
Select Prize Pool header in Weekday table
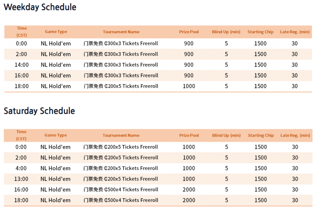189,32
